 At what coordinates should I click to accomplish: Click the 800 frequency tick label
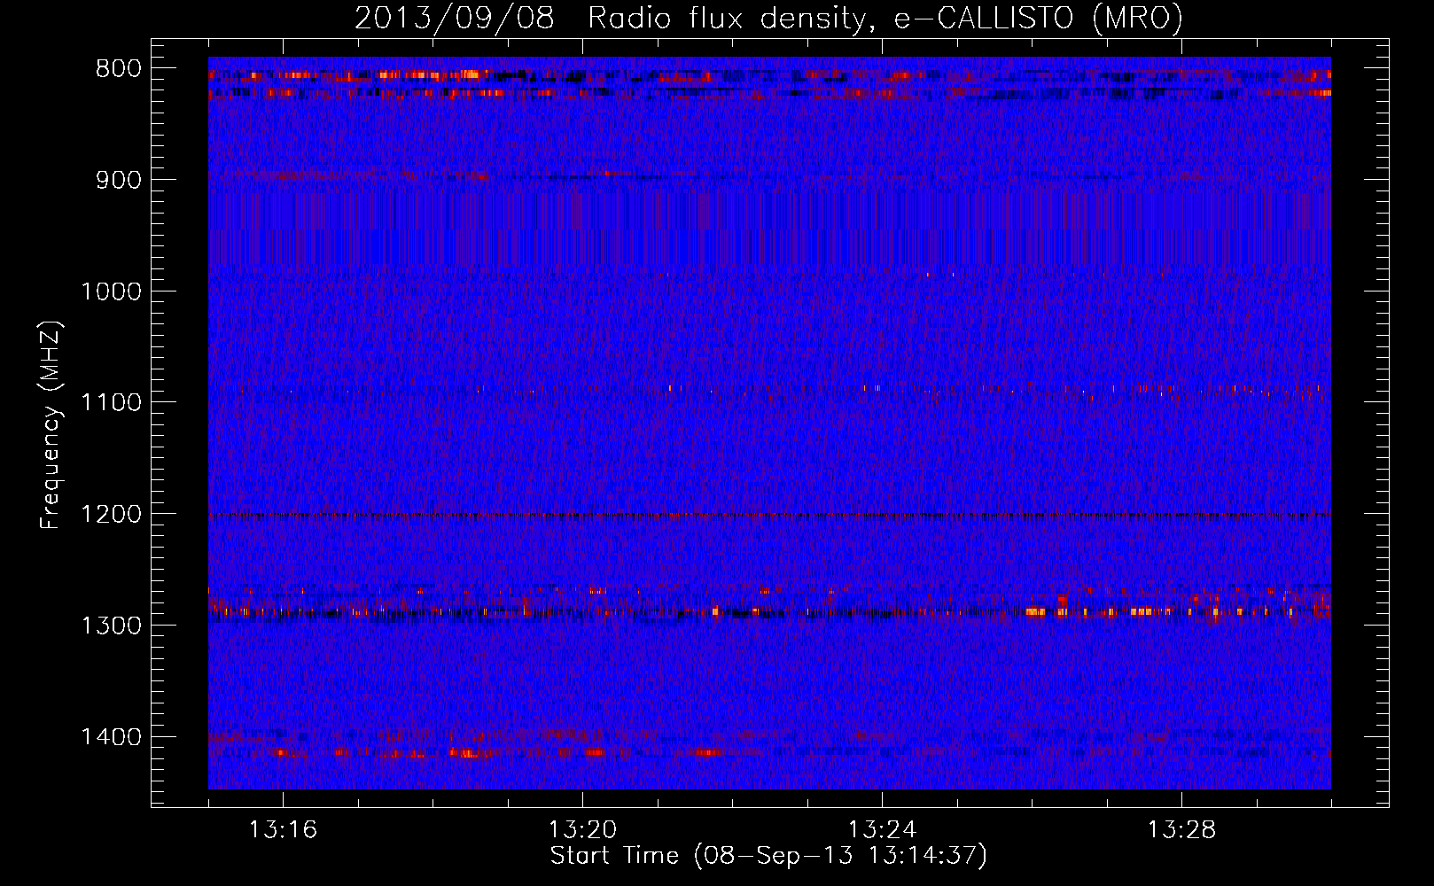click(118, 69)
